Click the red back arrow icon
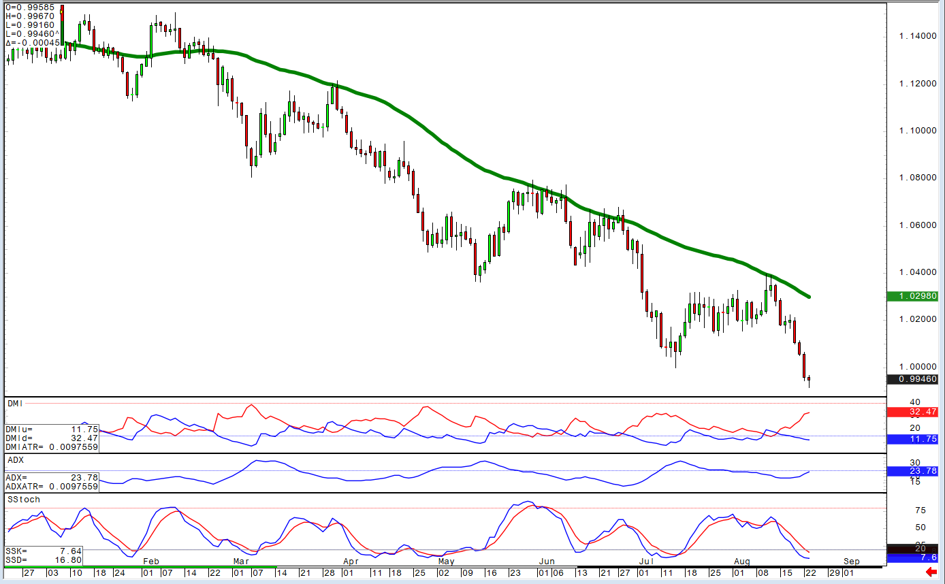The image size is (945, 584). point(931,572)
